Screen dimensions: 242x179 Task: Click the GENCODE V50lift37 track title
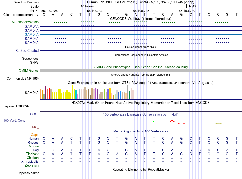141,19
